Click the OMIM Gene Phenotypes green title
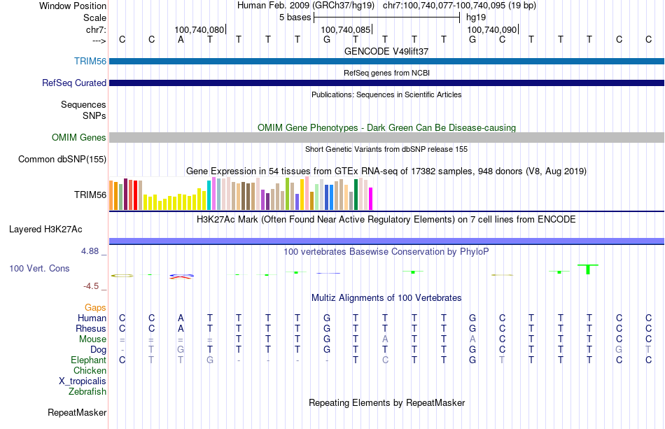The height and width of the screenshot is (429, 665). pyautogui.click(x=387, y=127)
